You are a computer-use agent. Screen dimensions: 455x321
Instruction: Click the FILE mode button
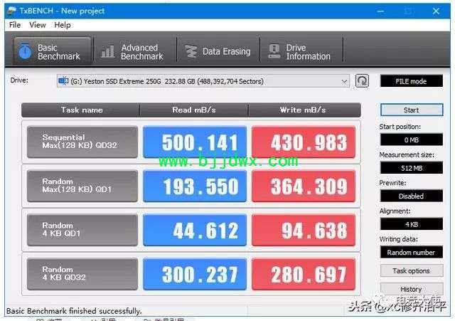point(411,81)
